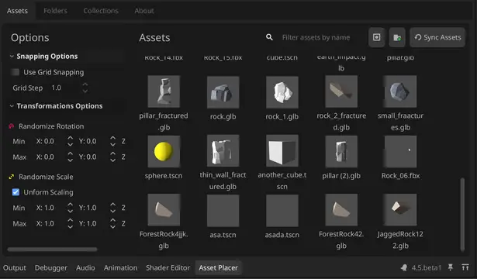The image size is (477, 279).
Task: Select the another_cube.tscn thumbnail
Action: pyautogui.click(x=282, y=151)
